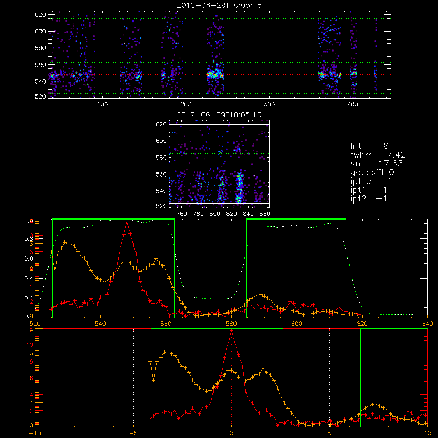Click x-axis label 860 on middle spectrogram
This screenshot has width=438, height=438.
tap(265, 214)
